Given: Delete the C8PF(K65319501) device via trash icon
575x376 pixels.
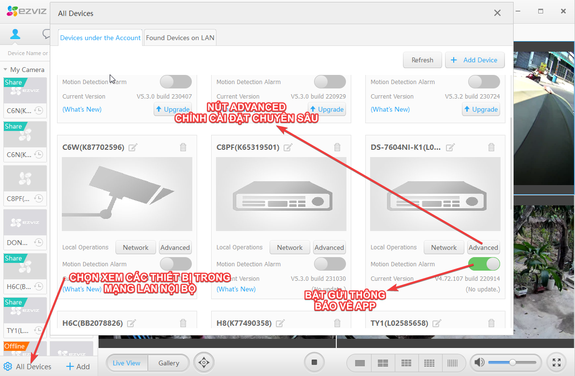Looking at the screenshot, I should click(337, 147).
